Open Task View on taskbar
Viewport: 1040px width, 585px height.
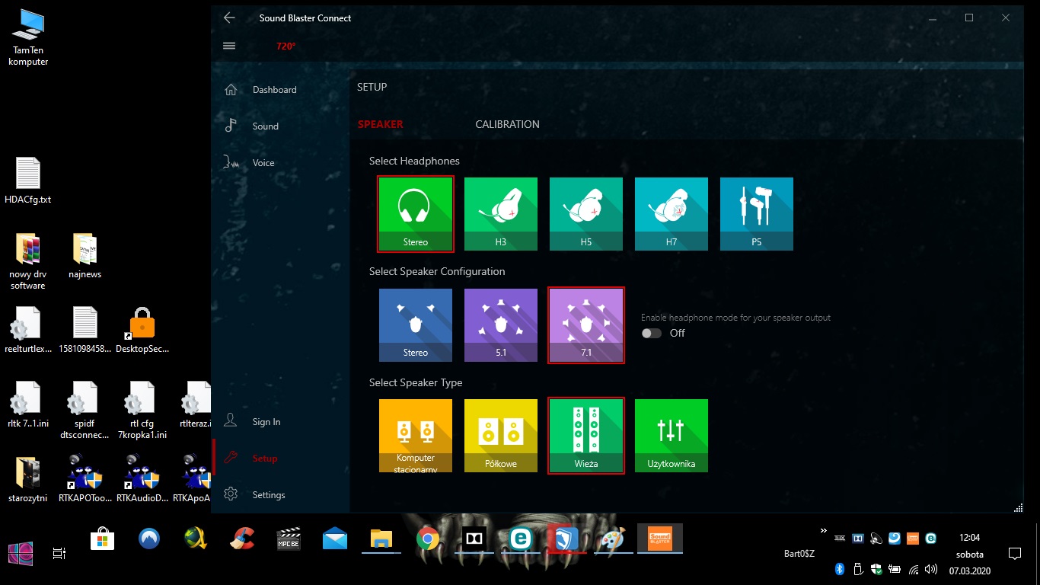click(59, 554)
